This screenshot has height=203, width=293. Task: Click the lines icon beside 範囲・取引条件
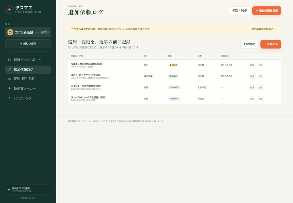9,79
